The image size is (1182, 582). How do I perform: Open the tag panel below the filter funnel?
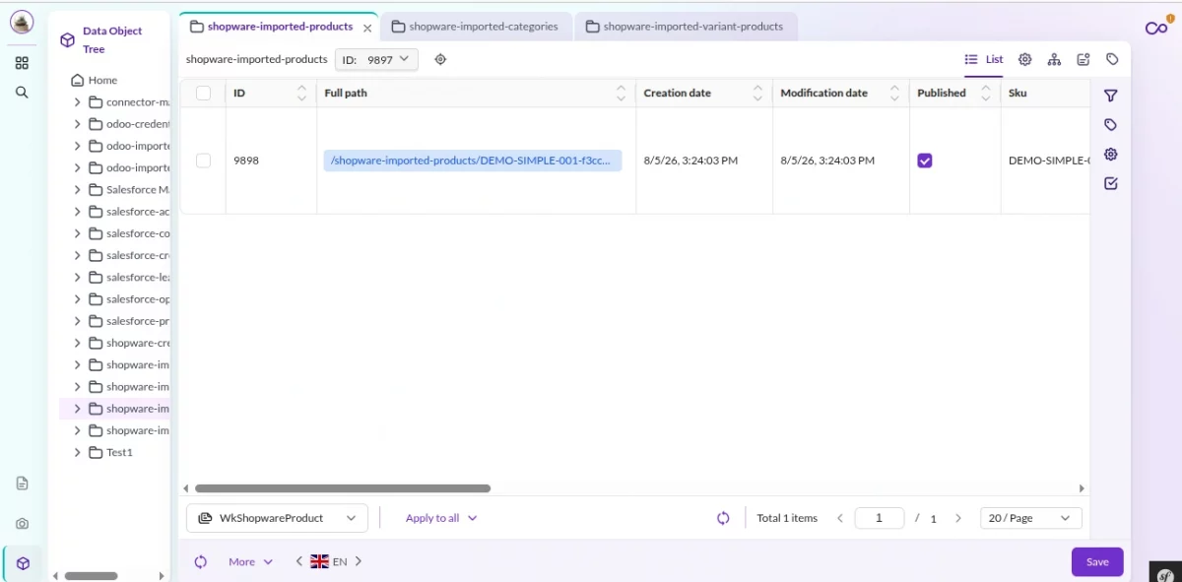click(x=1111, y=125)
